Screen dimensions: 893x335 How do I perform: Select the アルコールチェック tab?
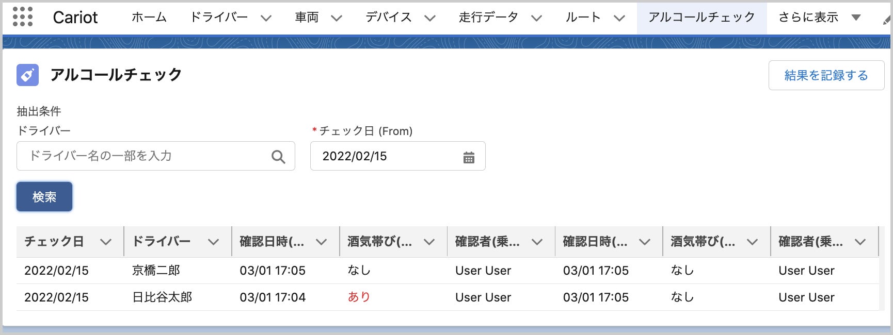[x=701, y=18]
